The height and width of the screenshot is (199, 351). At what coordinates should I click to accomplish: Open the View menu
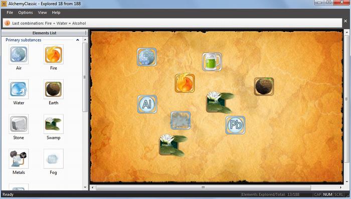coord(42,13)
